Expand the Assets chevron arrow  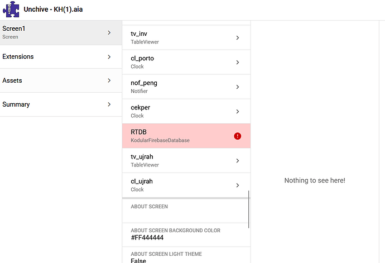click(x=109, y=80)
